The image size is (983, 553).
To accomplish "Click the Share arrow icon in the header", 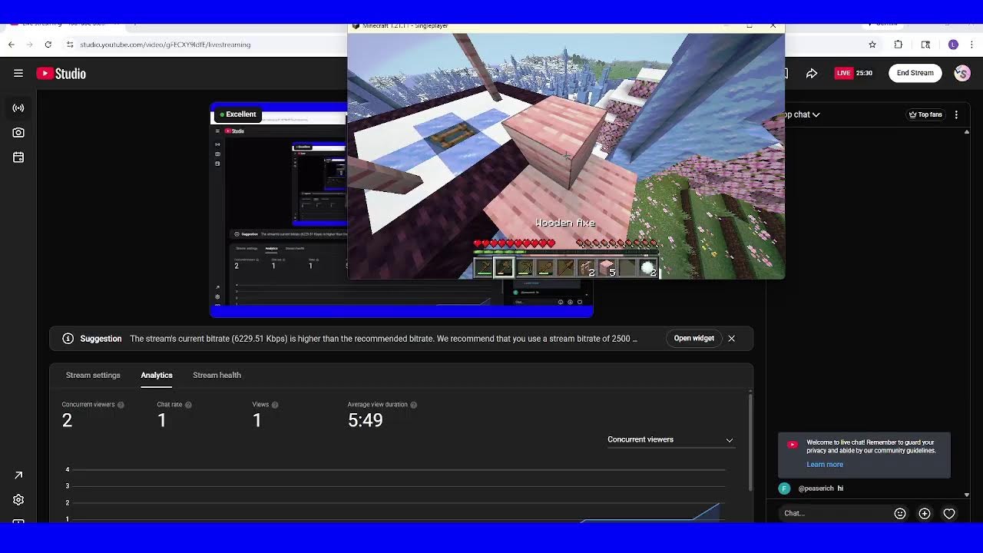I will coord(812,73).
